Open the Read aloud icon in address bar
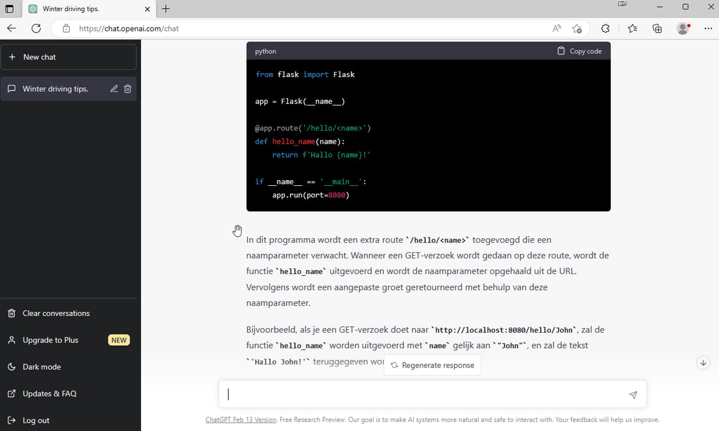Image resolution: width=719 pixels, height=431 pixels. click(x=557, y=28)
